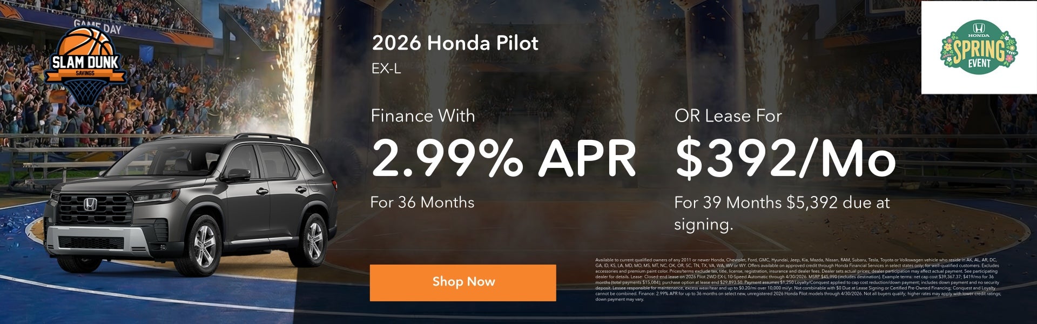
Task: Click the Honda H logo in the Spring badge
Action: [978, 28]
